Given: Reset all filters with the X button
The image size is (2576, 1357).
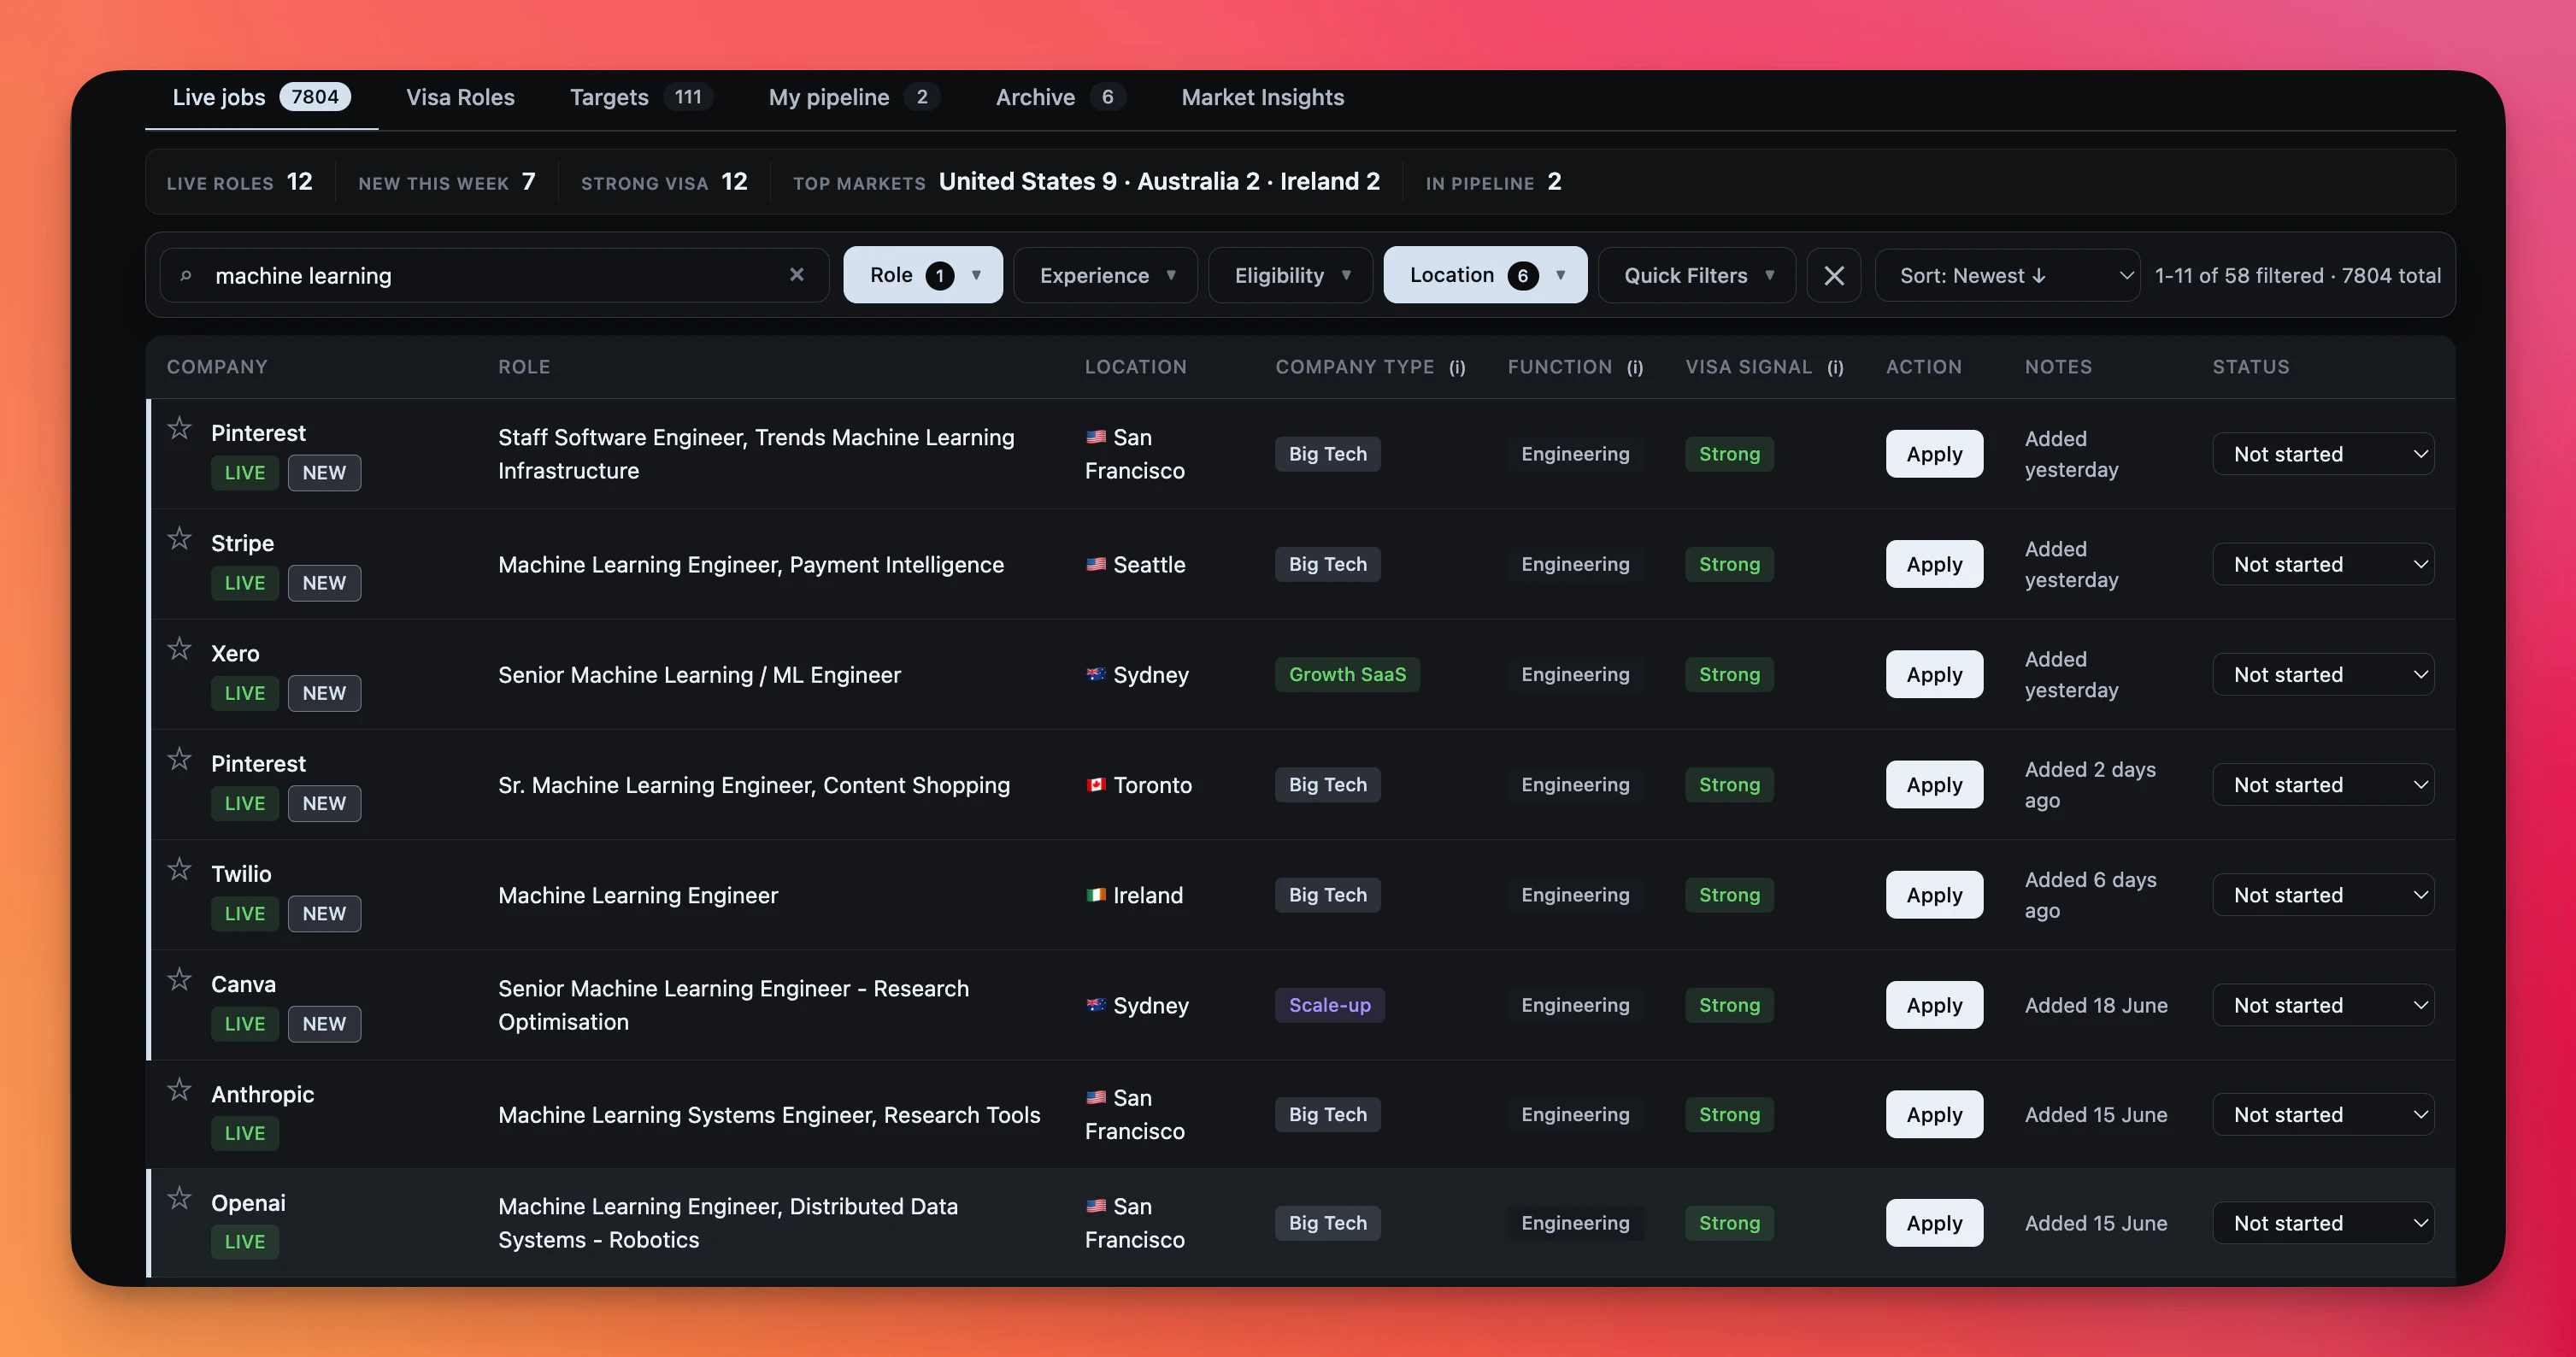Looking at the screenshot, I should click(x=1833, y=275).
